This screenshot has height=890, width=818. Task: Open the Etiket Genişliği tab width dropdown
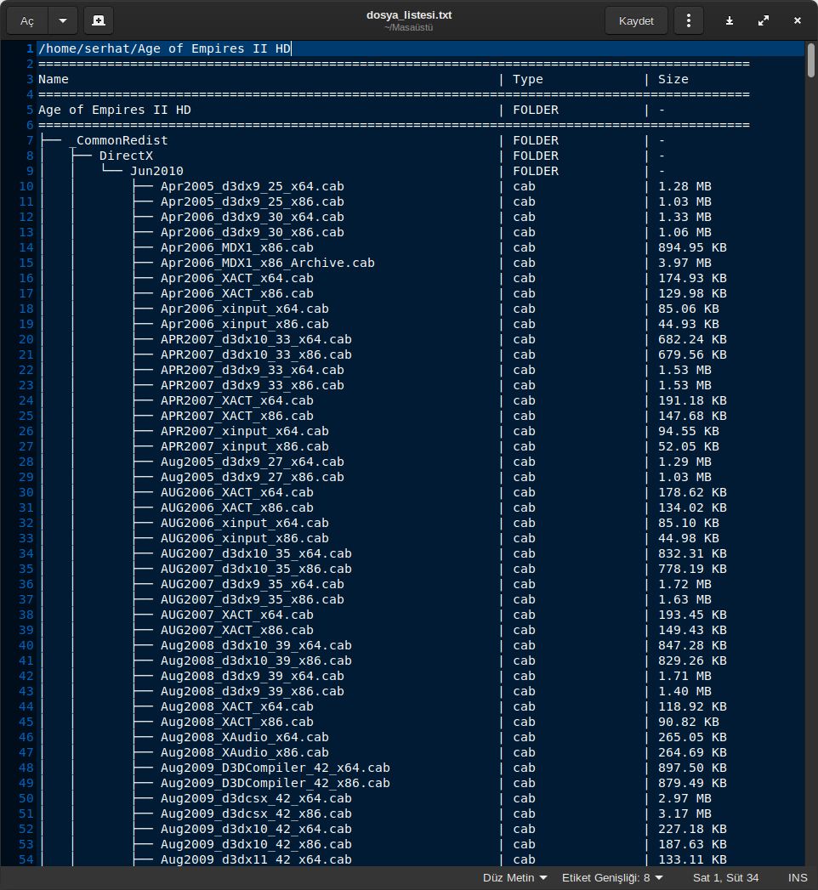[x=611, y=877]
